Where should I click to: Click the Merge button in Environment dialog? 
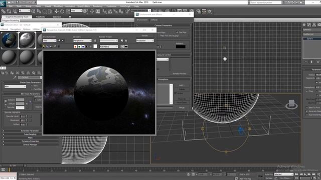pos(182,107)
